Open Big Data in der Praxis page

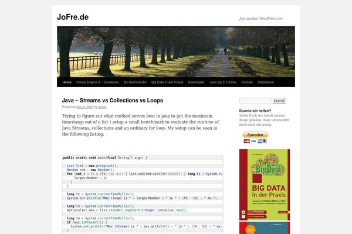click(x=167, y=82)
